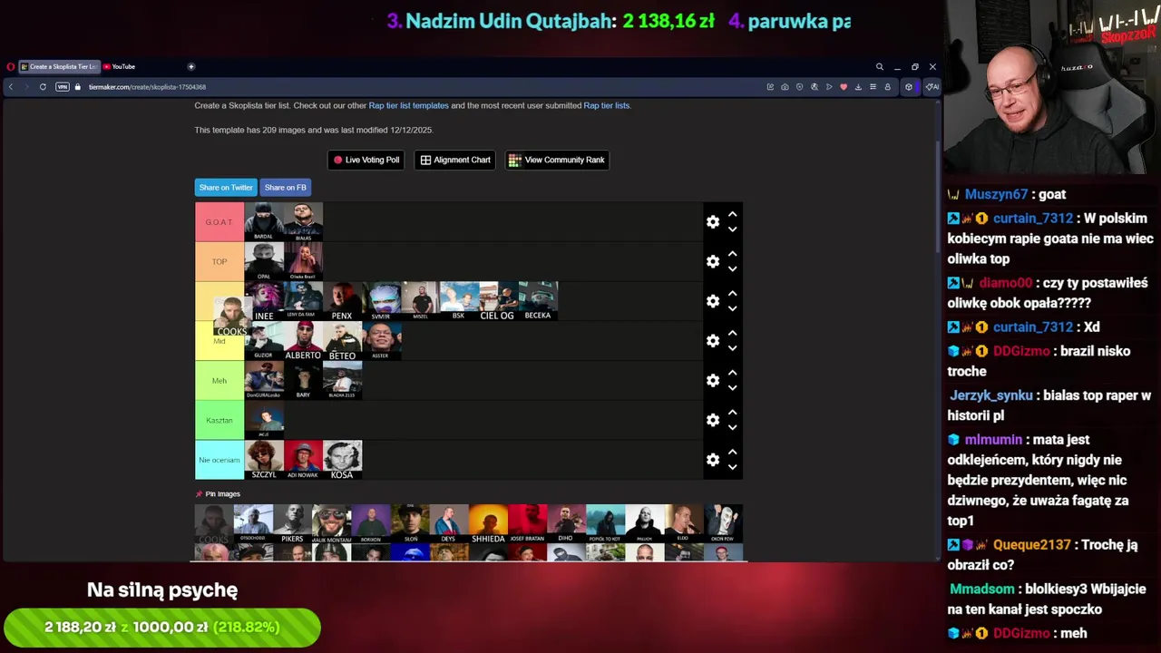Go back in browser history
The image size is (1161, 653).
pos(11,87)
